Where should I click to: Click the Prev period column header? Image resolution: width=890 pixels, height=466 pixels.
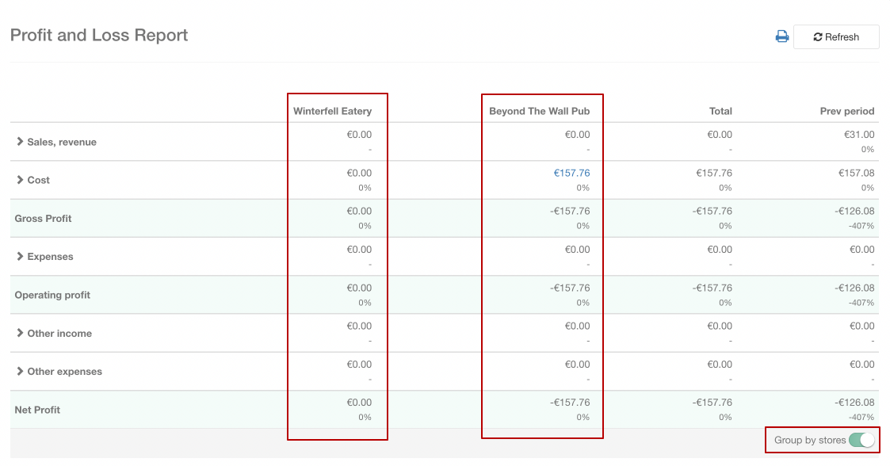click(x=847, y=111)
